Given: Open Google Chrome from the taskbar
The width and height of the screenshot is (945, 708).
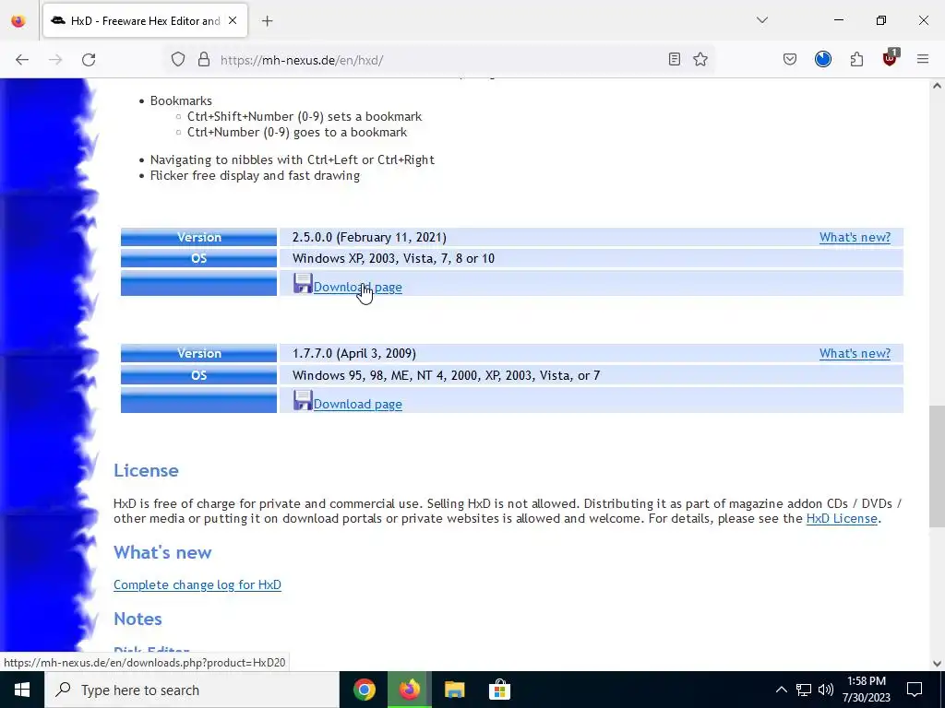Looking at the screenshot, I should click(x=364, y=690).
